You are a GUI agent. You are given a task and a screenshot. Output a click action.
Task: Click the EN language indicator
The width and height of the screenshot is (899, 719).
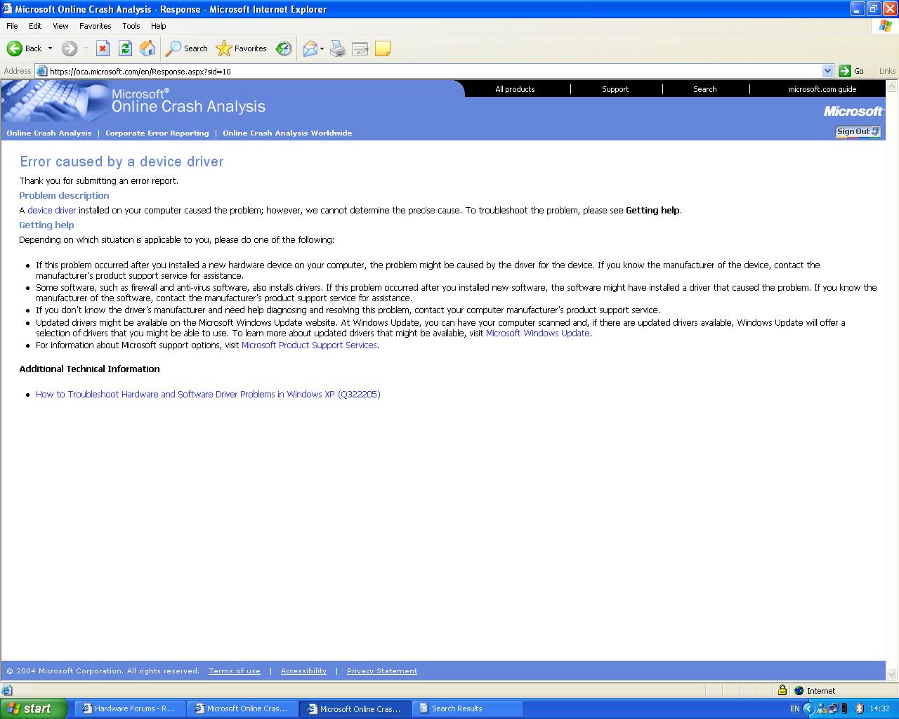pyautogui.click(x=794, y=708)
